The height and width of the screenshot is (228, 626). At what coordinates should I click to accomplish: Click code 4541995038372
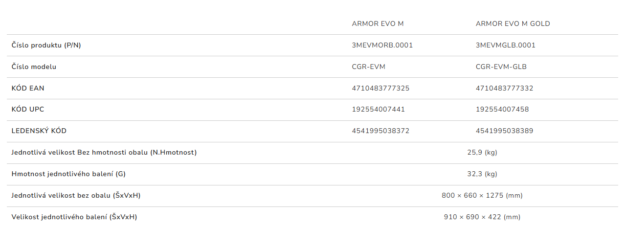coord(380,131)
